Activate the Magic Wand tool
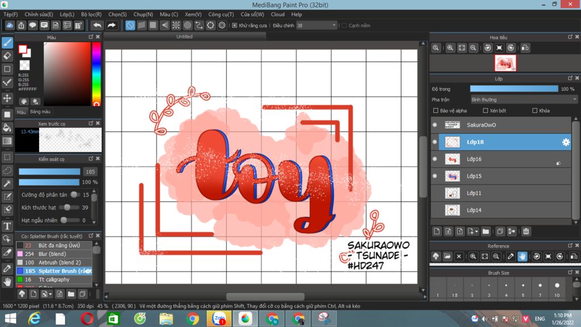The image size is (581, 327). (x=7, y=183)
